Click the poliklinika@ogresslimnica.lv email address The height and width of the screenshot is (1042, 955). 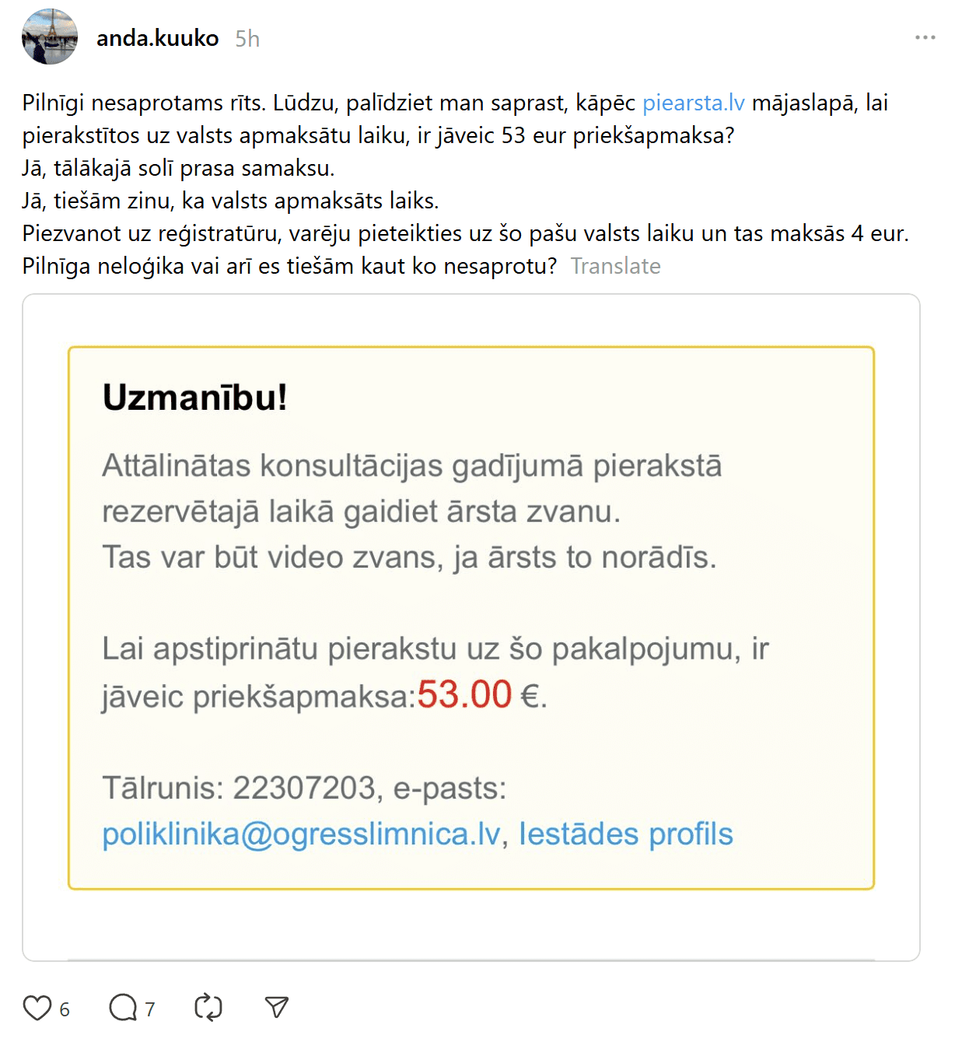click(x=301, y=834)
